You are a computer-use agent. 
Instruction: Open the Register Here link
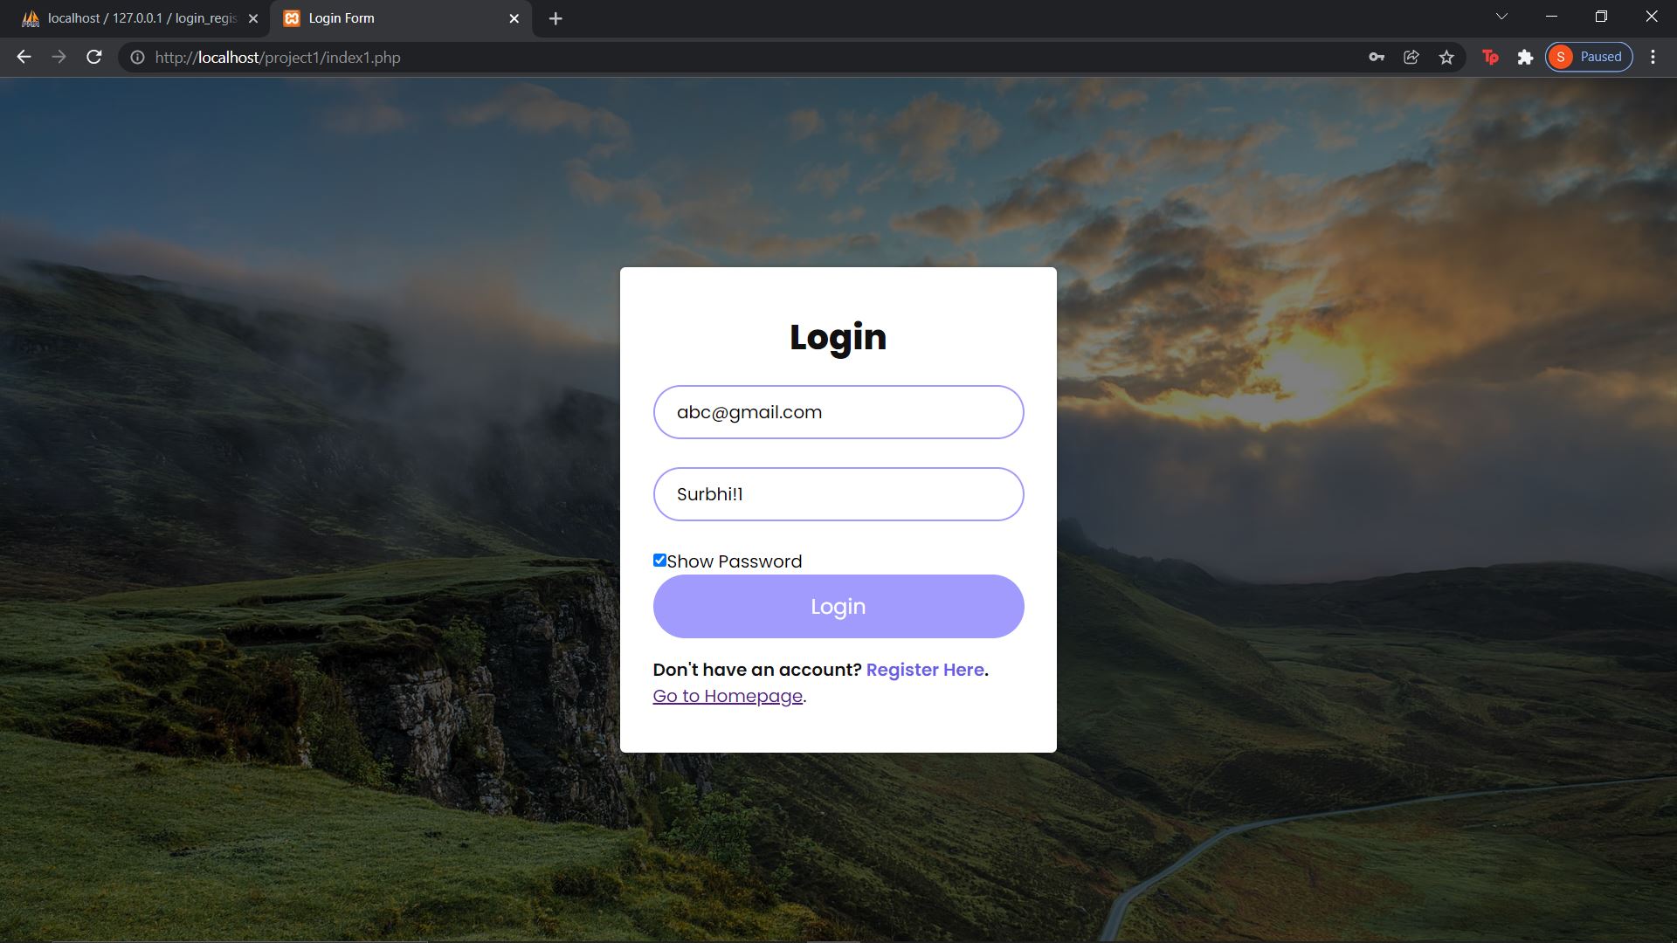click(924, 670)
